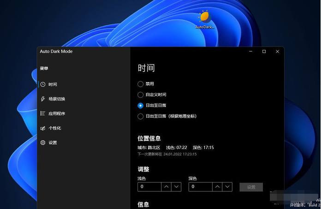Choose the 自定义时间 radio option
322x209 pixels.
point(141,95)
